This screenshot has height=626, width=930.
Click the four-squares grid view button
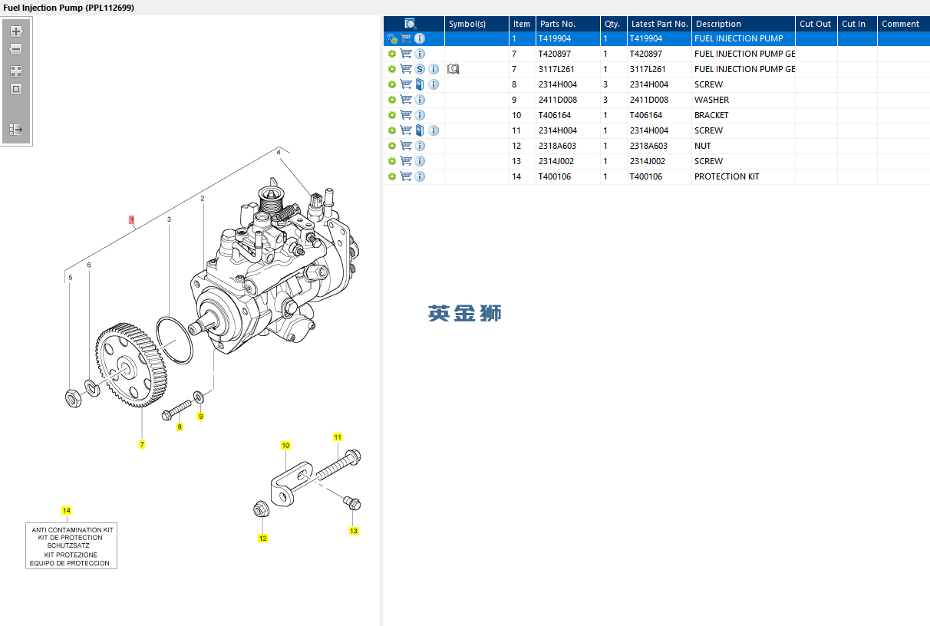(16, 71)
